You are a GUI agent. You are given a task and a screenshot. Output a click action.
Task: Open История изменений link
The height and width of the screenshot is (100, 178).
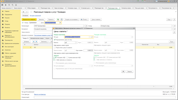coord(35,16)
